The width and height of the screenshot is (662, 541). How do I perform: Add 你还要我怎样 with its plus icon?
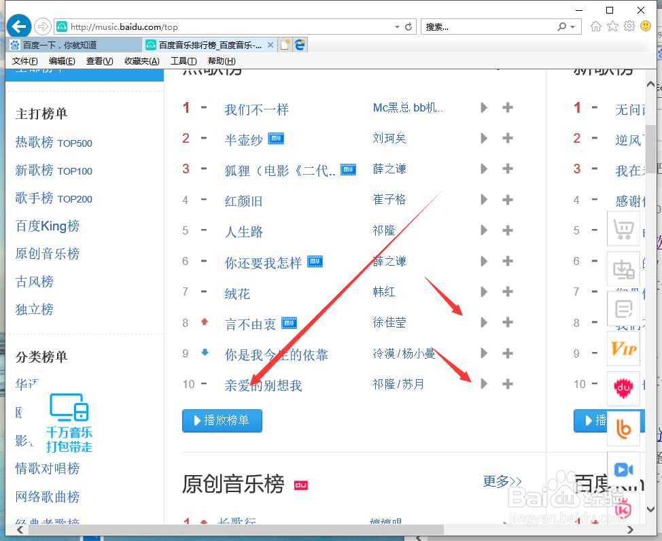[x=508, y=261]
